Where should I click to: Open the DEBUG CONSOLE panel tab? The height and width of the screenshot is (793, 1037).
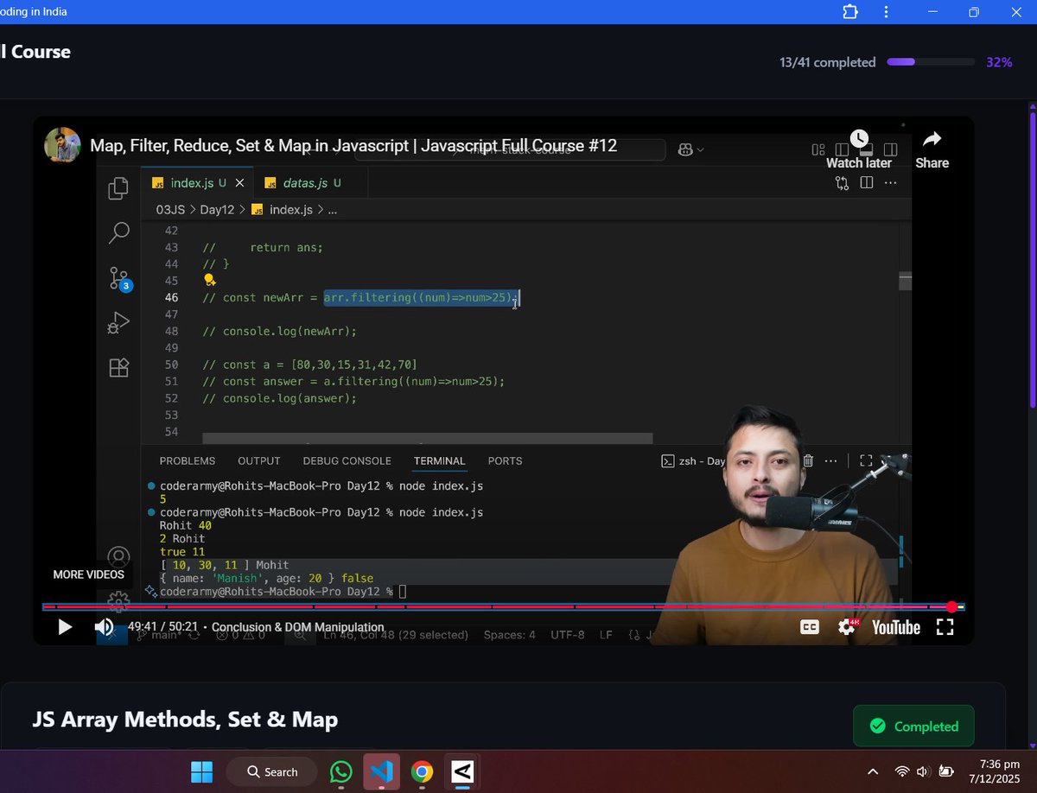click(x=347, y=460)
